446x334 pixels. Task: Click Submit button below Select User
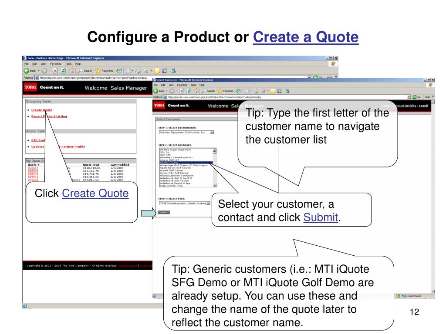coord(164,212)
